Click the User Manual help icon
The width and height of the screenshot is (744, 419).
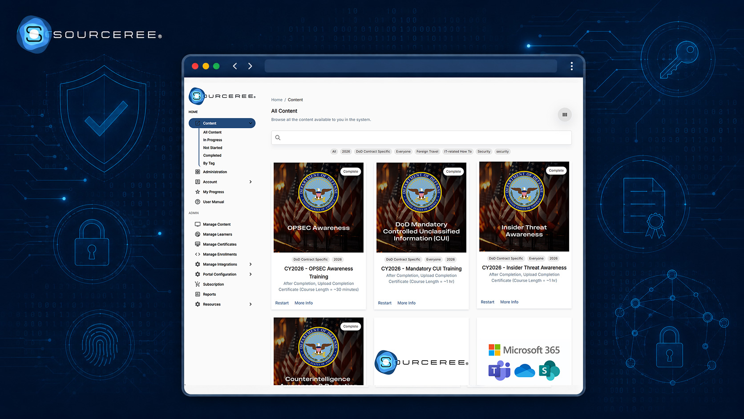click(198, 202)
